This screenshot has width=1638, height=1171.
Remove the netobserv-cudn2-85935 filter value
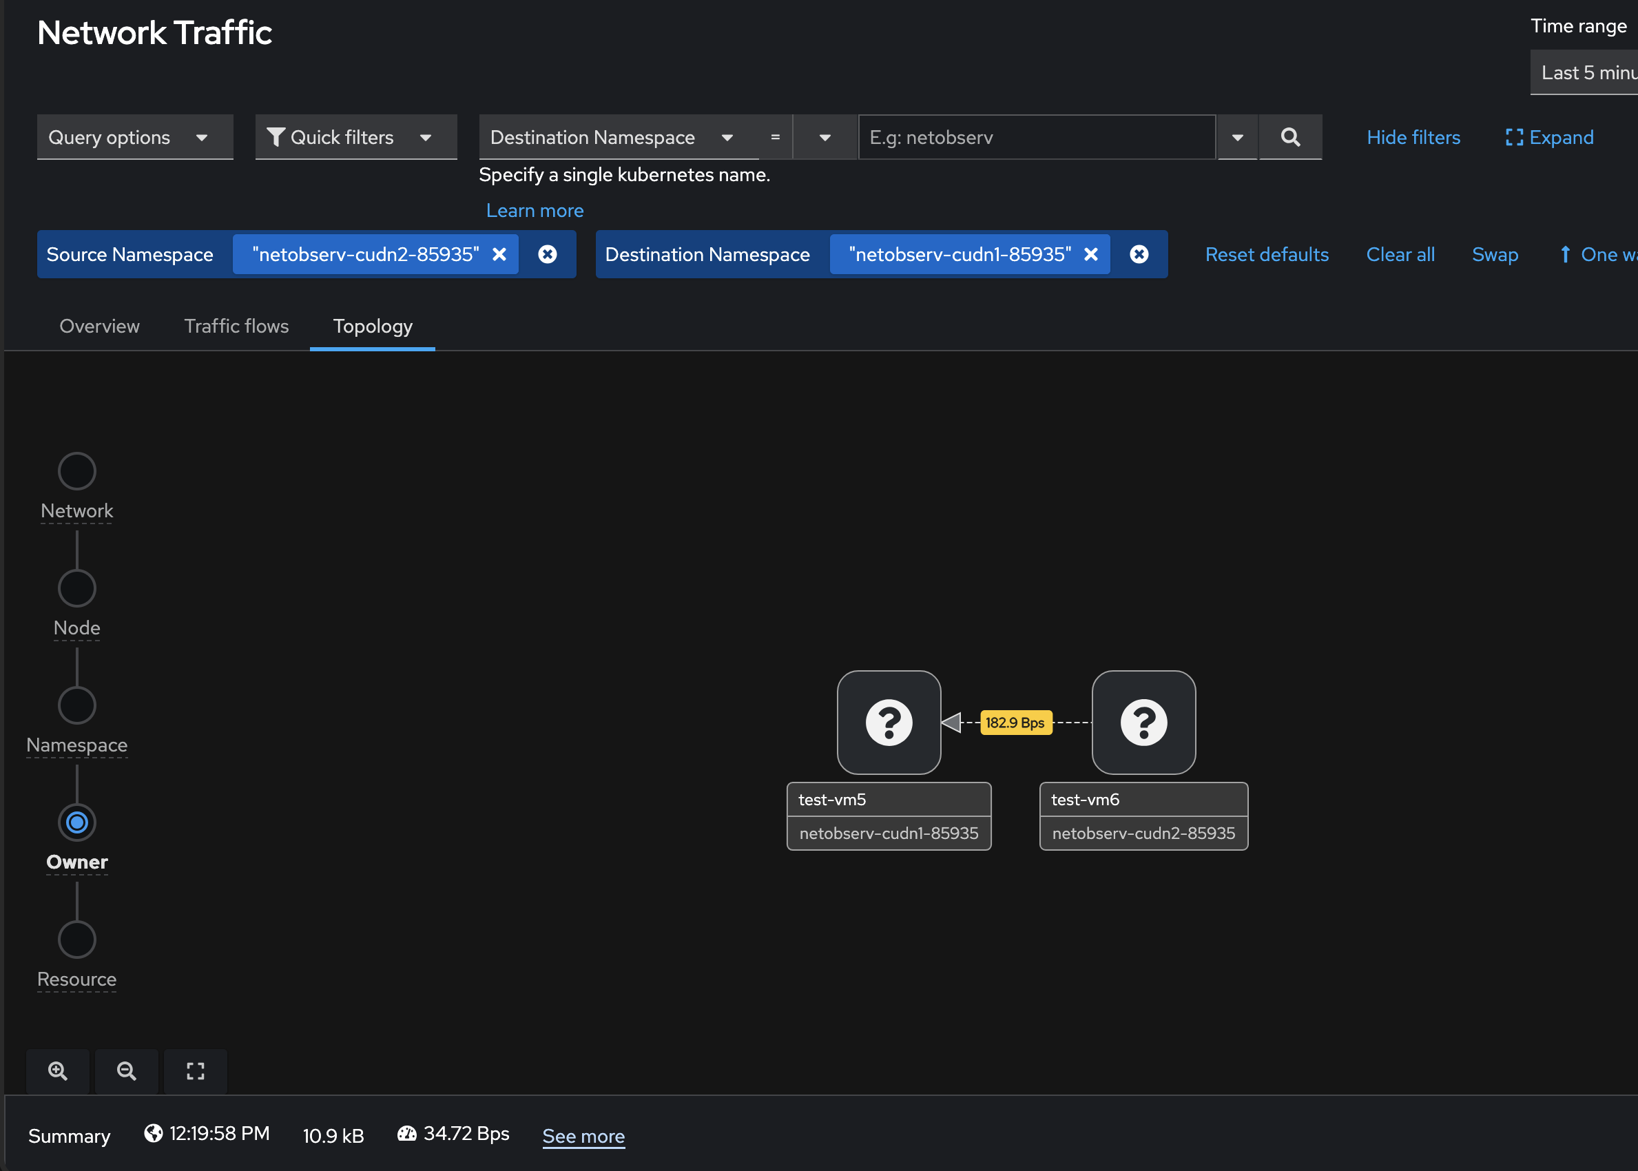499,253
